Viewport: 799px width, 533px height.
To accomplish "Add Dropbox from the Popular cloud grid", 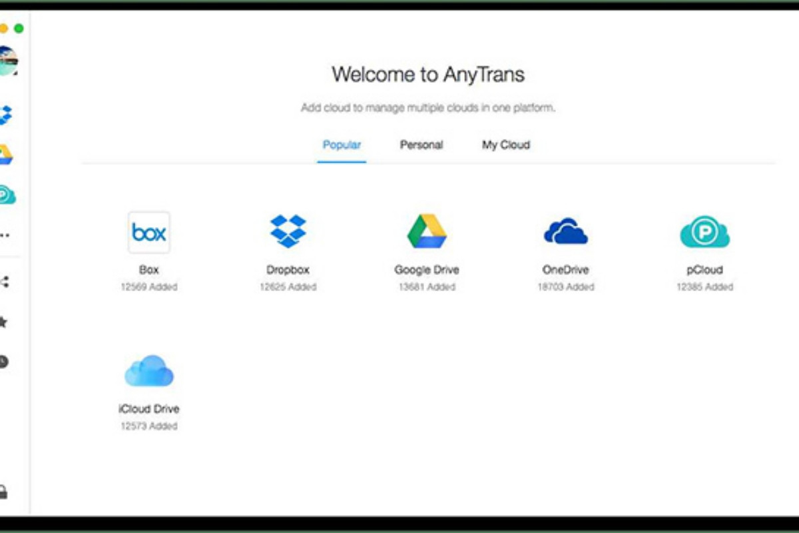I will coord(288,231).
